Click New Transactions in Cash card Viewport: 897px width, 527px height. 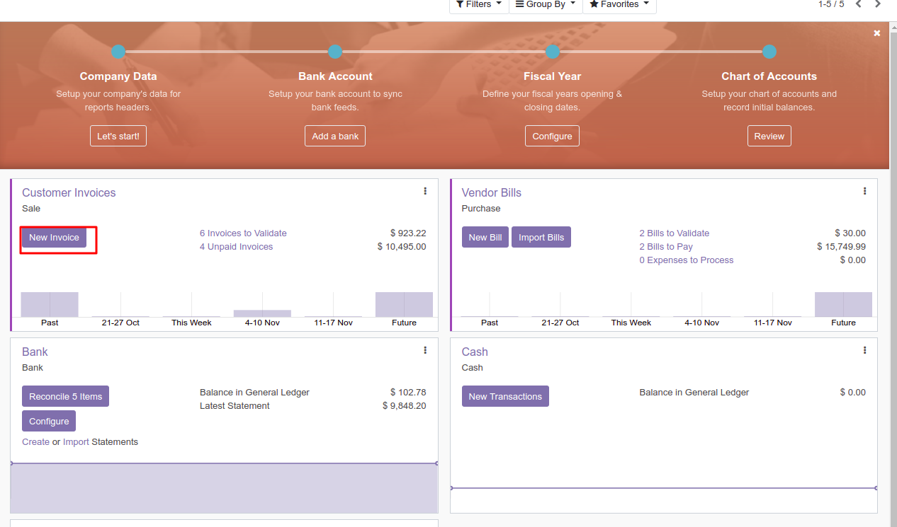point(505,397)
